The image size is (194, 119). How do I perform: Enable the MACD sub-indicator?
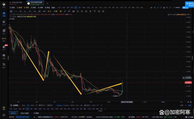coord(72,105)
